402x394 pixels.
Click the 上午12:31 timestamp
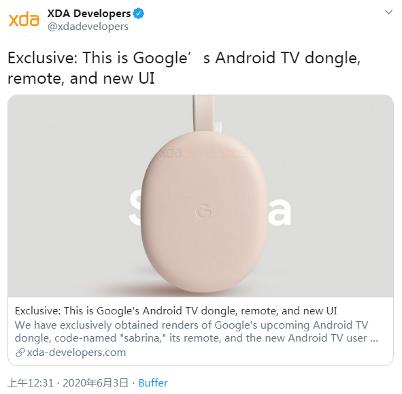(31, 383)
